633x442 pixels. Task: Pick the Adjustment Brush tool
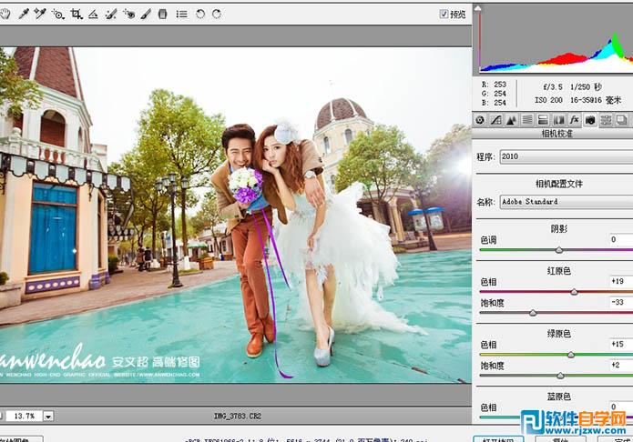(x=146, y=15)
